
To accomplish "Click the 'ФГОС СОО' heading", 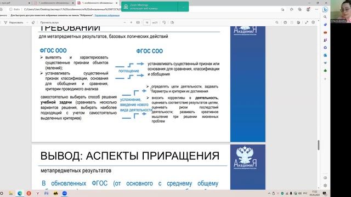I will click(x=150, y=51).
